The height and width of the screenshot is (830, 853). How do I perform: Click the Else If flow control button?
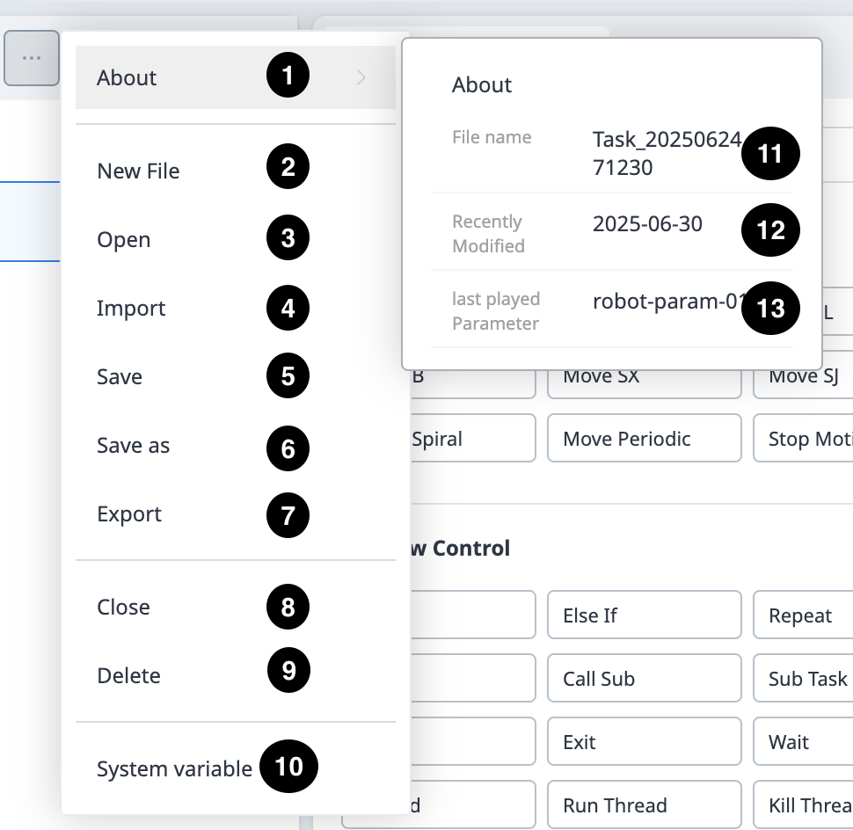[644, 615]
